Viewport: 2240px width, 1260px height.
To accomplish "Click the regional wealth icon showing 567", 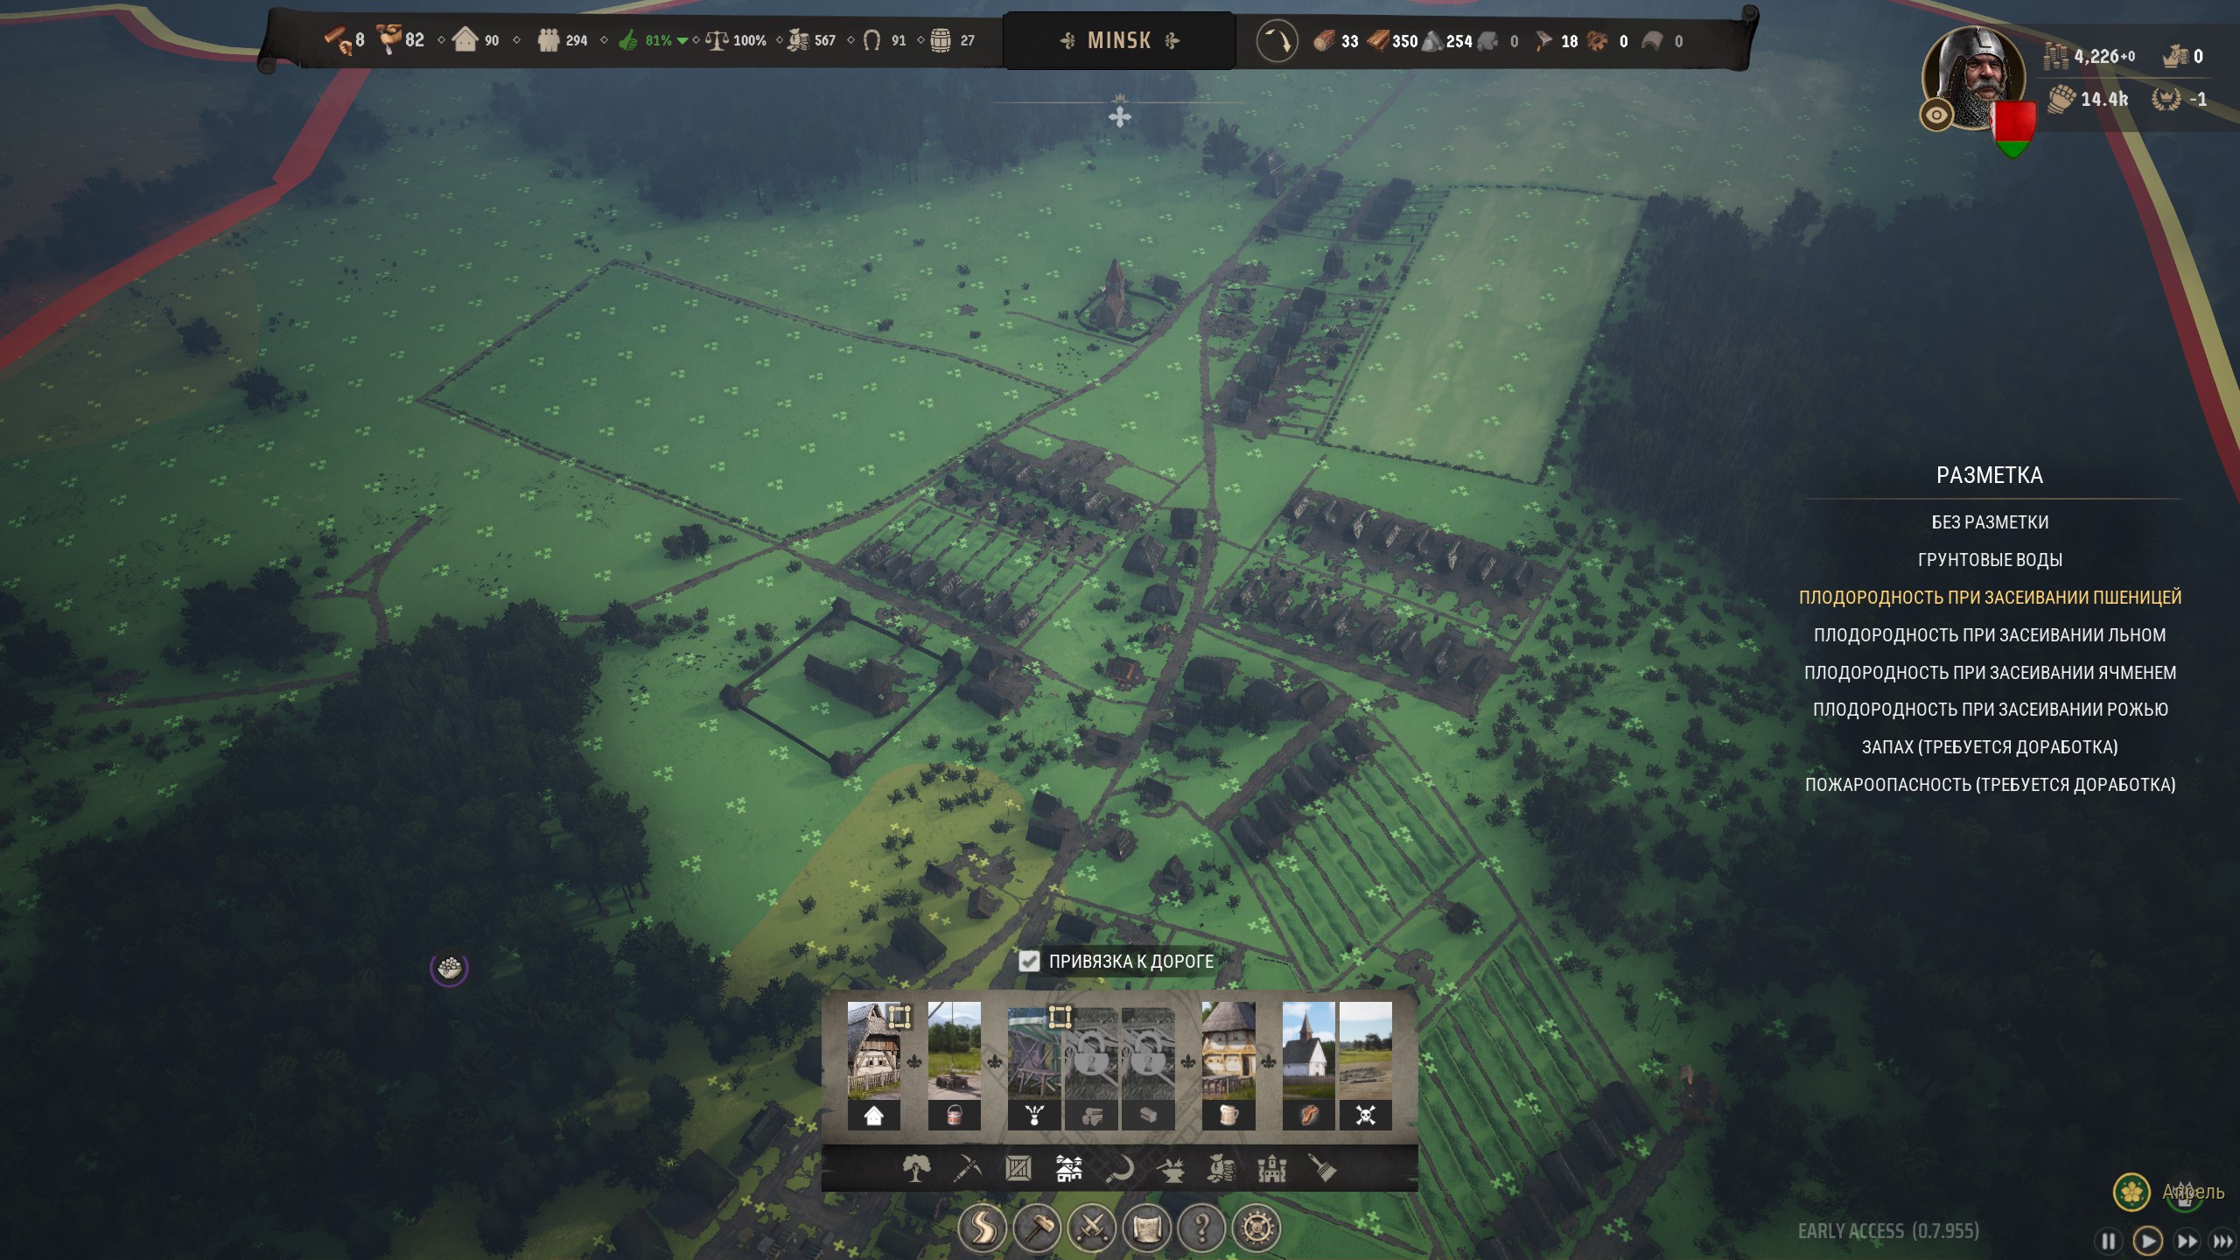I will click(798, 40).
